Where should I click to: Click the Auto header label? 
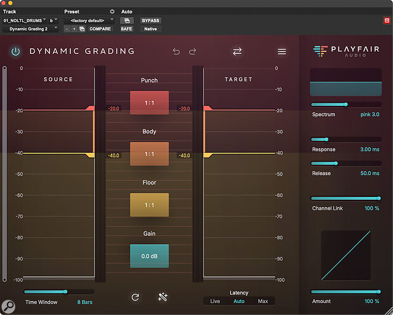pos(127,11)
